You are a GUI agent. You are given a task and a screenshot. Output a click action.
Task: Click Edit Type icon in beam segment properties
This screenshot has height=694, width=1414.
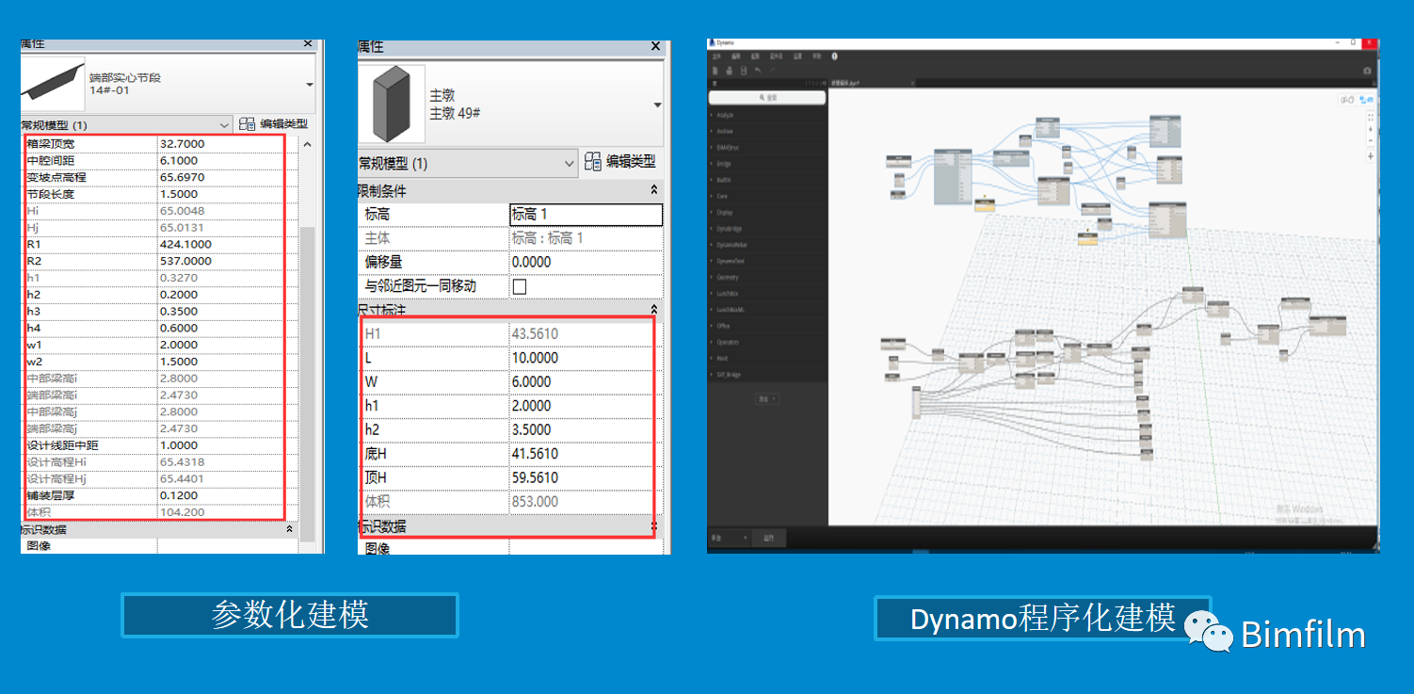tap(247, 123)
